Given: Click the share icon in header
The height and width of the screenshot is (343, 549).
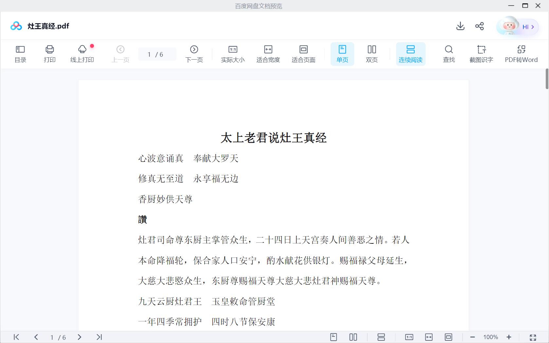Looking at the screenshot, I should (480, 26).
